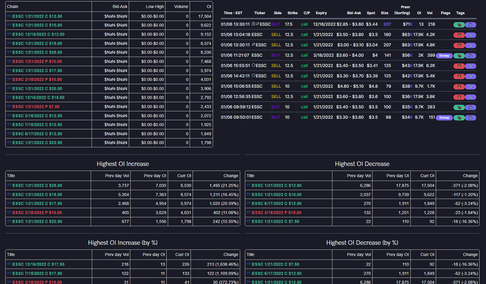Open ESSC 2/18/2022 P $15.00 link
Screen dimensions: 486x284
(37, 282)
